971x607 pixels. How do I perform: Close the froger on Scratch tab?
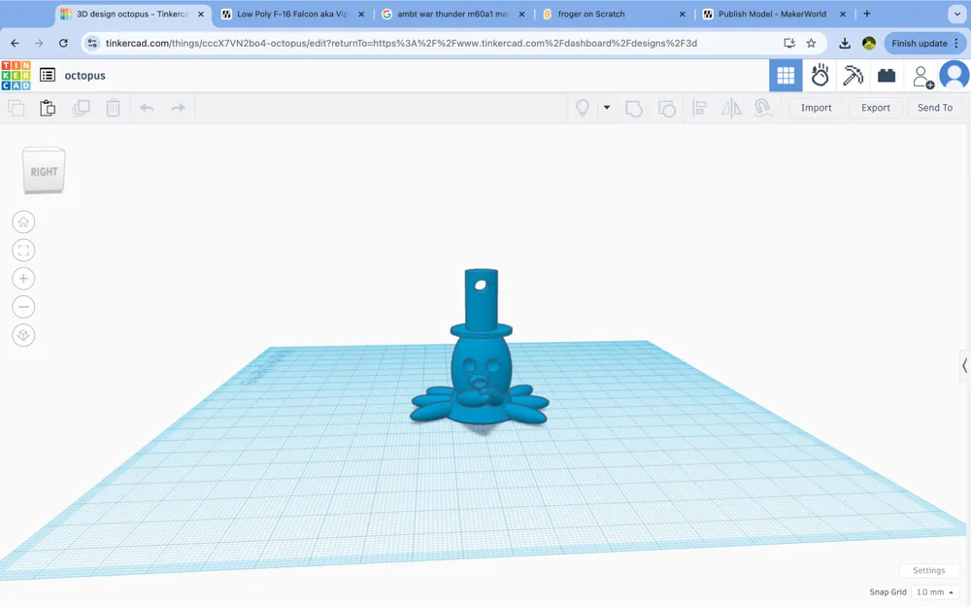(x=683, y=15)
